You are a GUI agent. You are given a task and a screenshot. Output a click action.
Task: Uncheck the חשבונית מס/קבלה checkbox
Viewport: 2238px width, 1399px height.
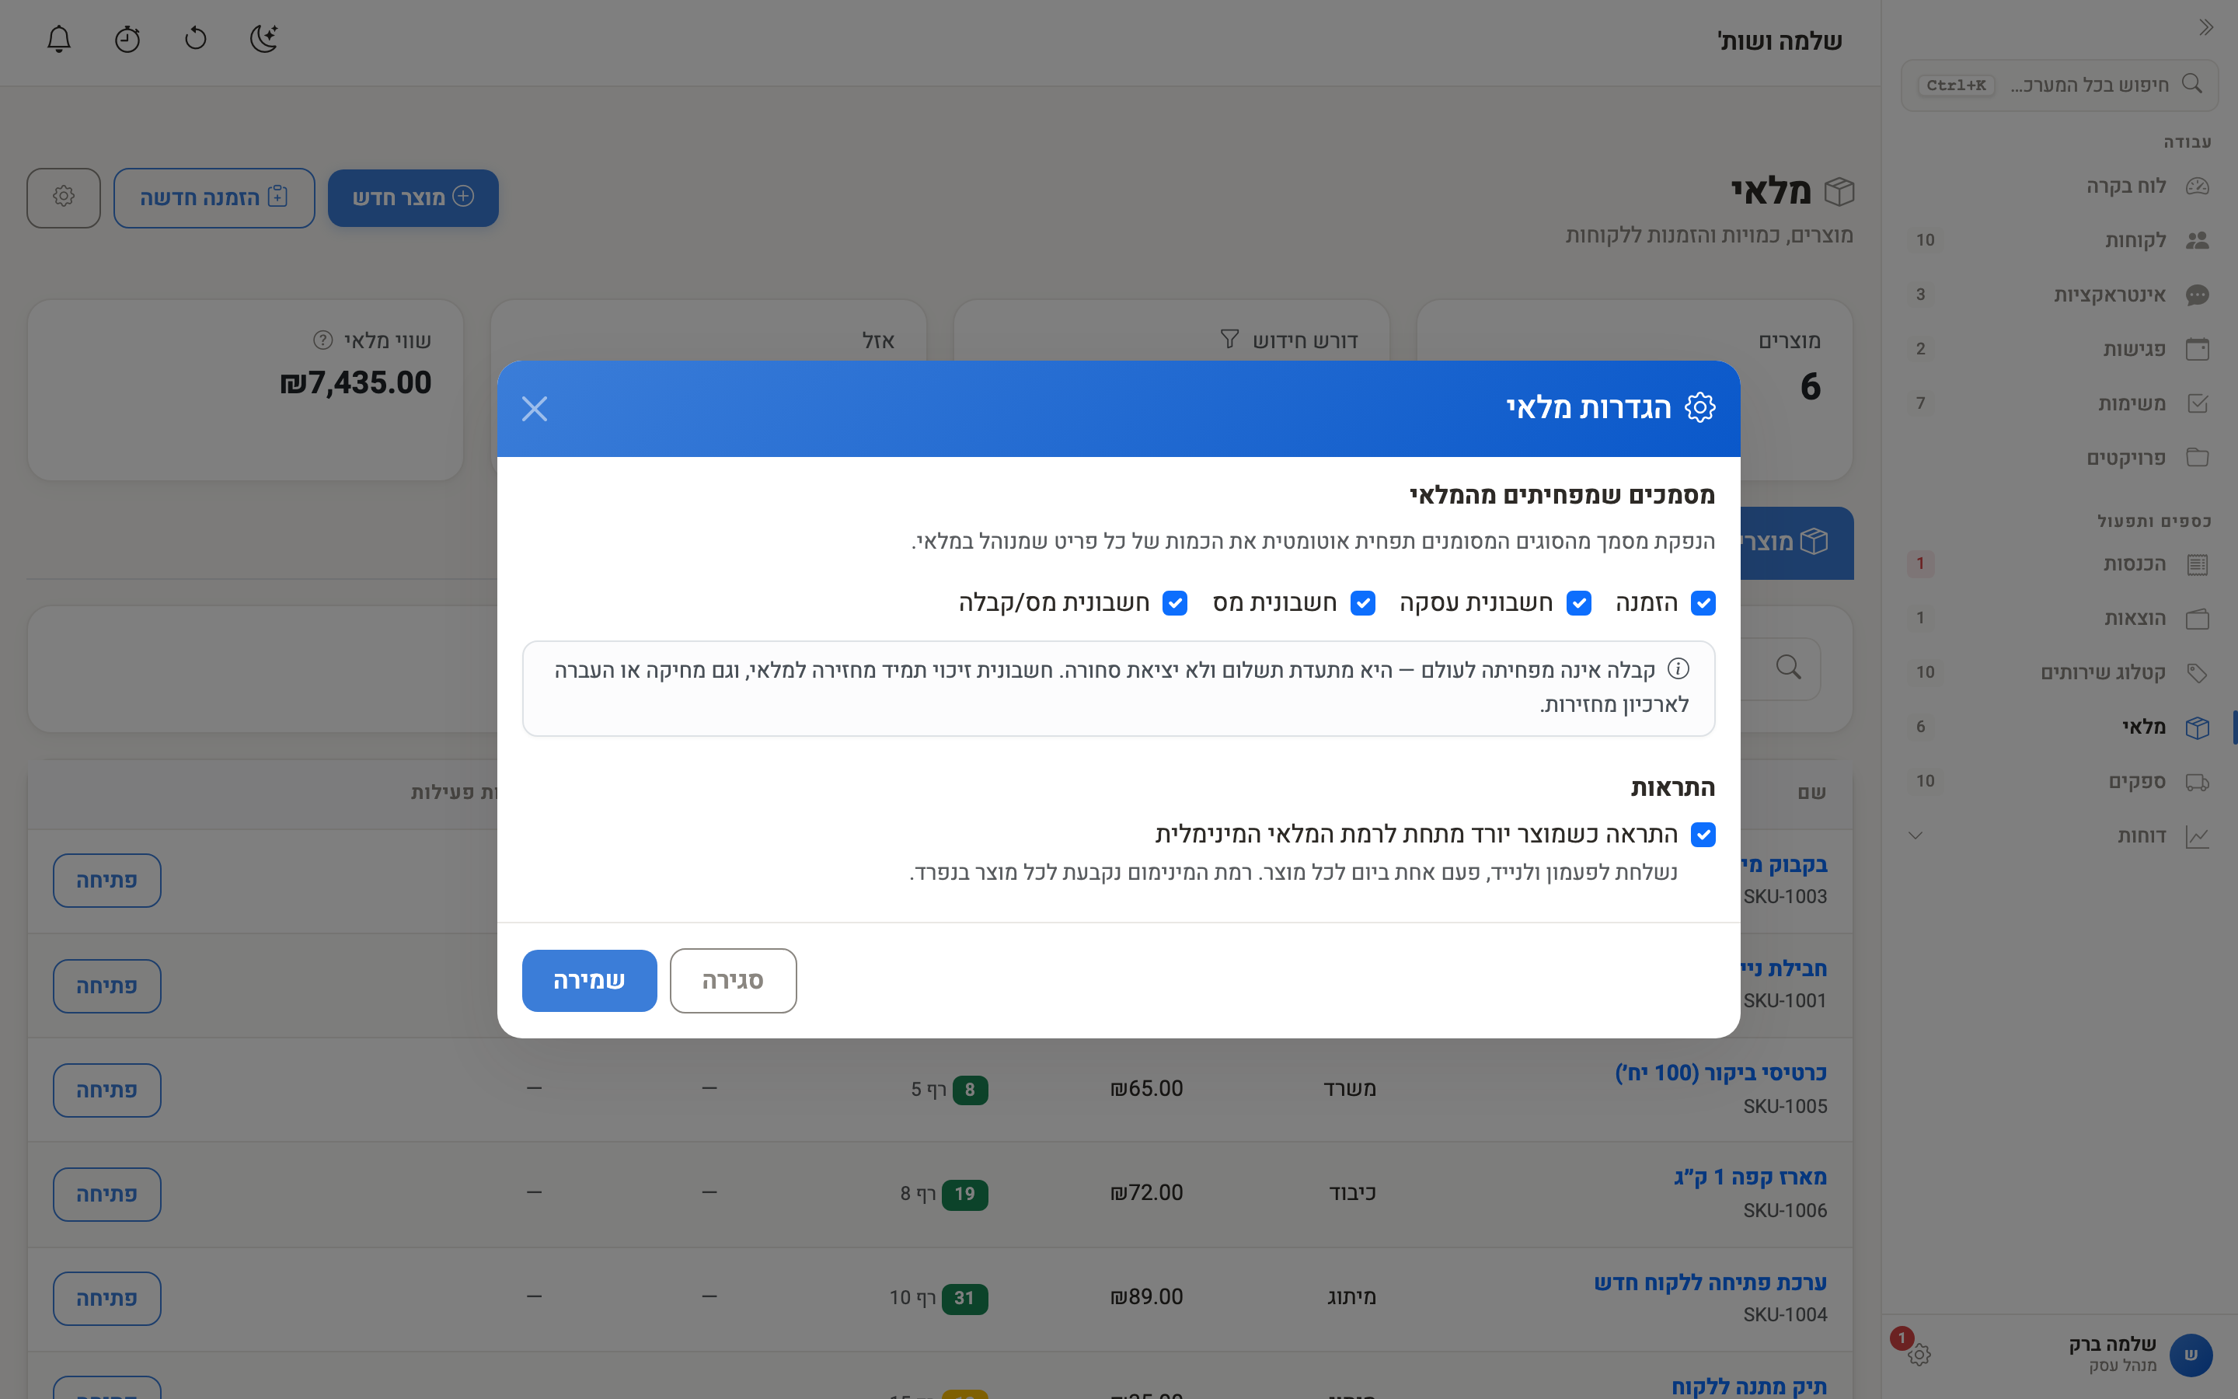(1174, 603)
